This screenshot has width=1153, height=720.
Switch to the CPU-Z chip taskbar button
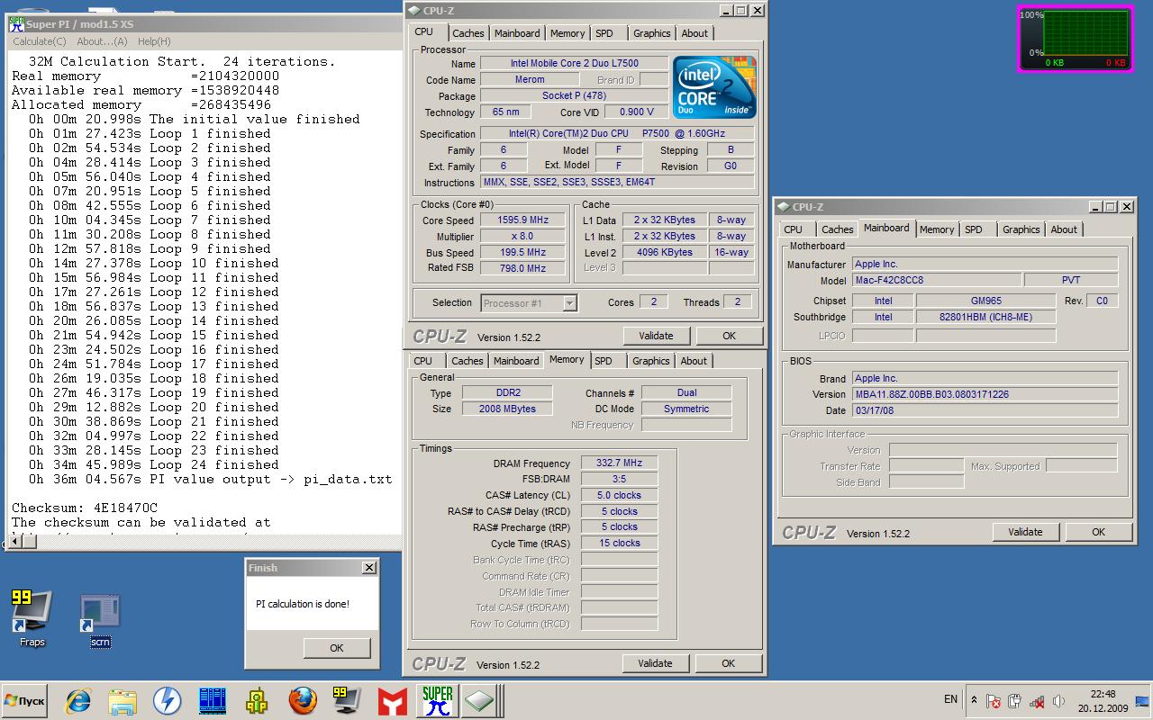point(480,700)
